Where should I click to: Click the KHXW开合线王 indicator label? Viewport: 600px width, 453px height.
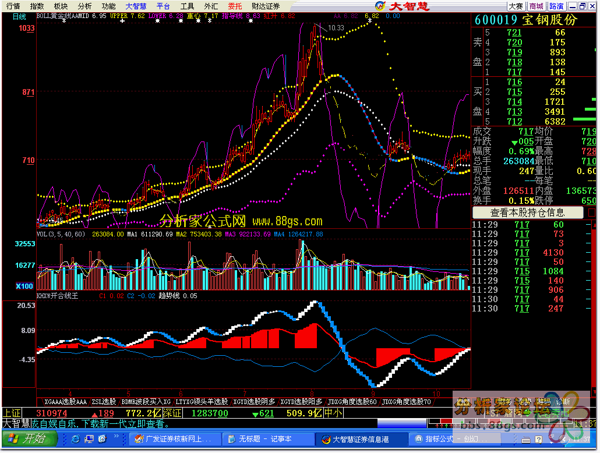(57, 296)
